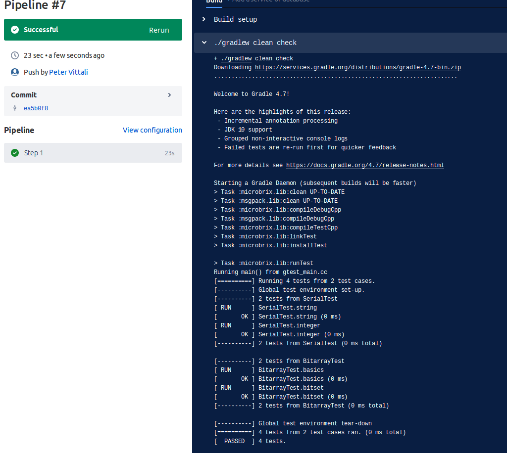Image resolution: width=507 pixels, height=453 pixels.
Task: Select Step 1 in the Pipeline list
Action: pyautogui.click(x=33, y=153)
